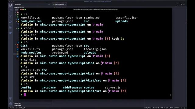Viewport: 195px width, 109px height.
Task: Open the Explorer panel more actions menu
Action: click(x=49, y=5)
